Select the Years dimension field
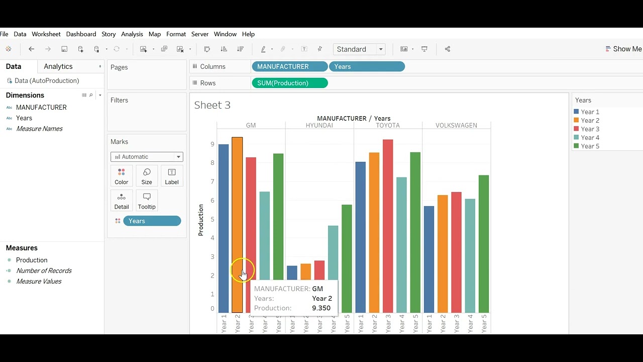The image size is (643, 362). click(x=24, y=118)
